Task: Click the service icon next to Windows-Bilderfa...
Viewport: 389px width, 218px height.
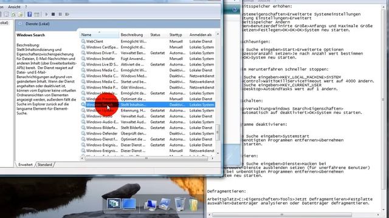Action: click(83, 128)
